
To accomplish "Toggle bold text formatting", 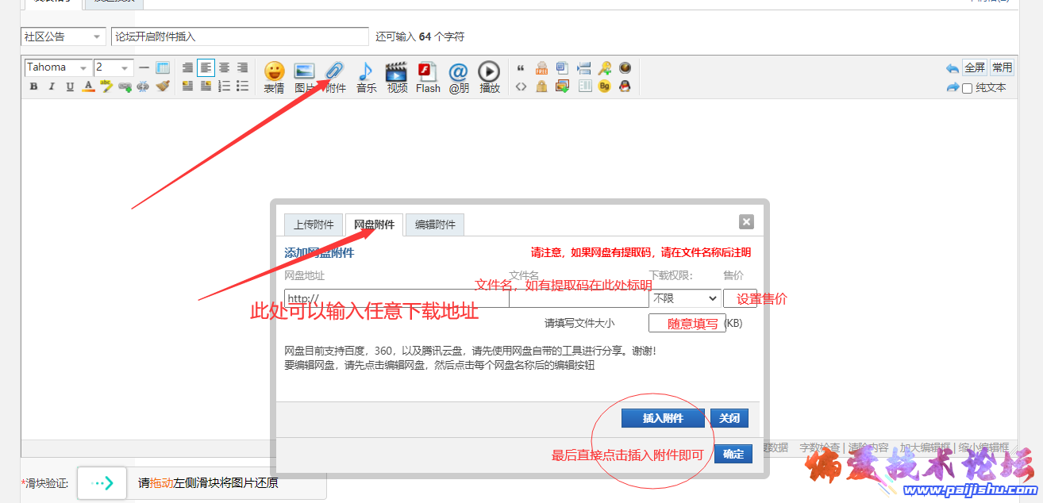I will pyautogui.click(x=33, y=86).
